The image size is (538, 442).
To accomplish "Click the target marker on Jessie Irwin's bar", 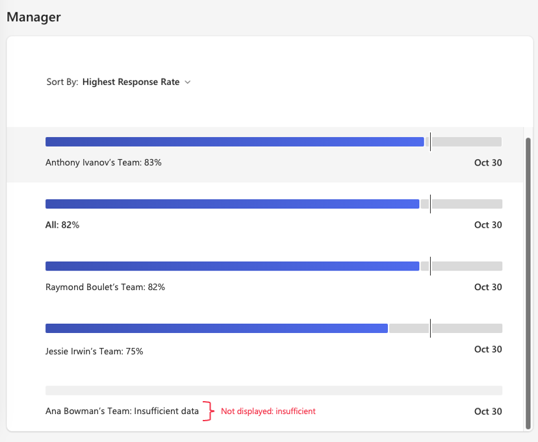I will click(430, 328).
